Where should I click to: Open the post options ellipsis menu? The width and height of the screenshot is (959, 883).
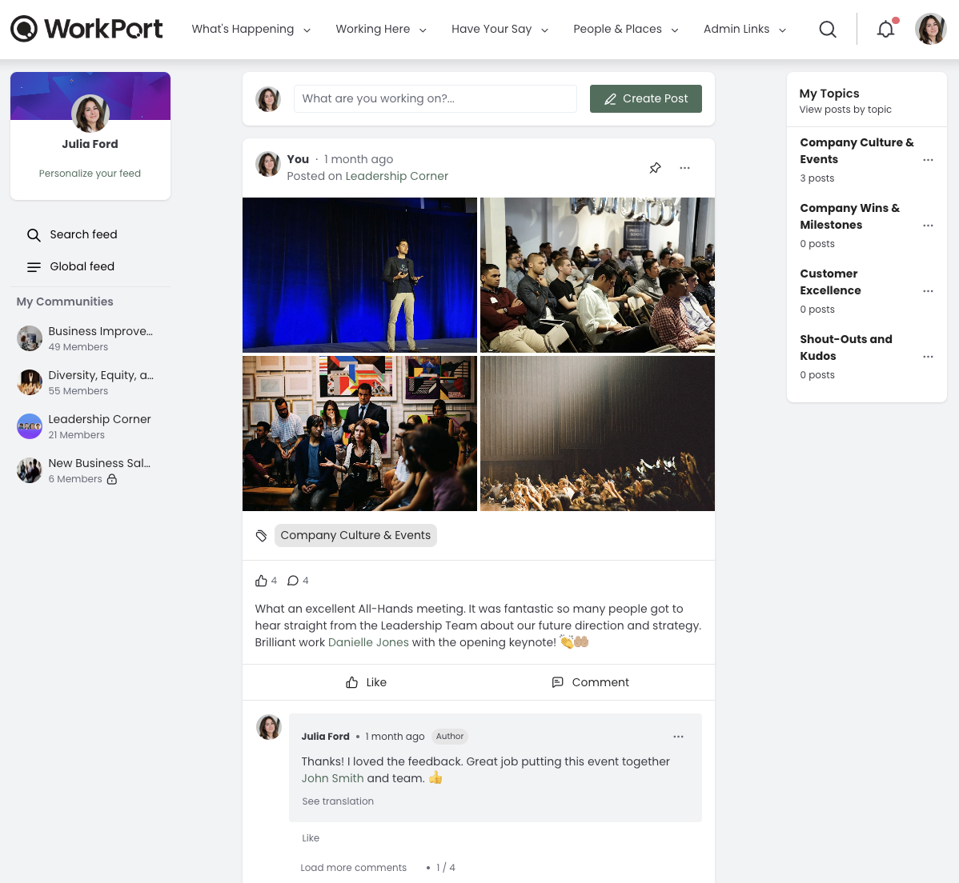coord(684,168)
